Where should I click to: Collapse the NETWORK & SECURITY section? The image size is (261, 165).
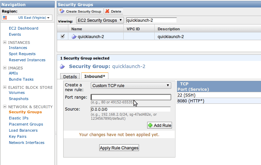(x=5, y=107)
